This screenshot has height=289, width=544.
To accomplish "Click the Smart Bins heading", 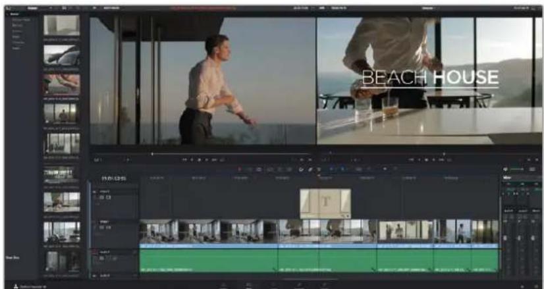I will click(11, 258).
